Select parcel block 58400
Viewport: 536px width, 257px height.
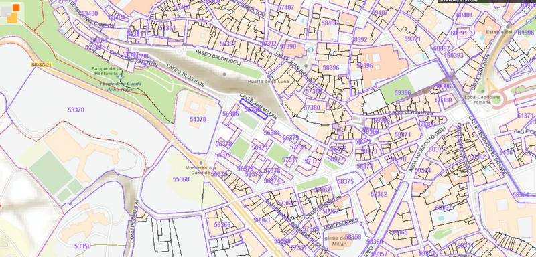(x=330, y=23)
